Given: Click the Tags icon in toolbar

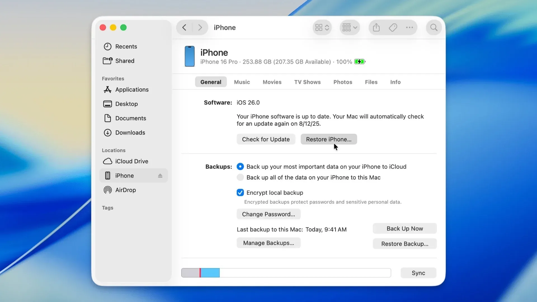Looking at the screenshot, I should pos(393,27).
